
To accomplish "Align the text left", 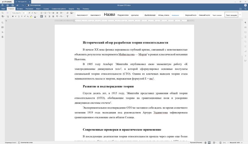I will 41,16.
